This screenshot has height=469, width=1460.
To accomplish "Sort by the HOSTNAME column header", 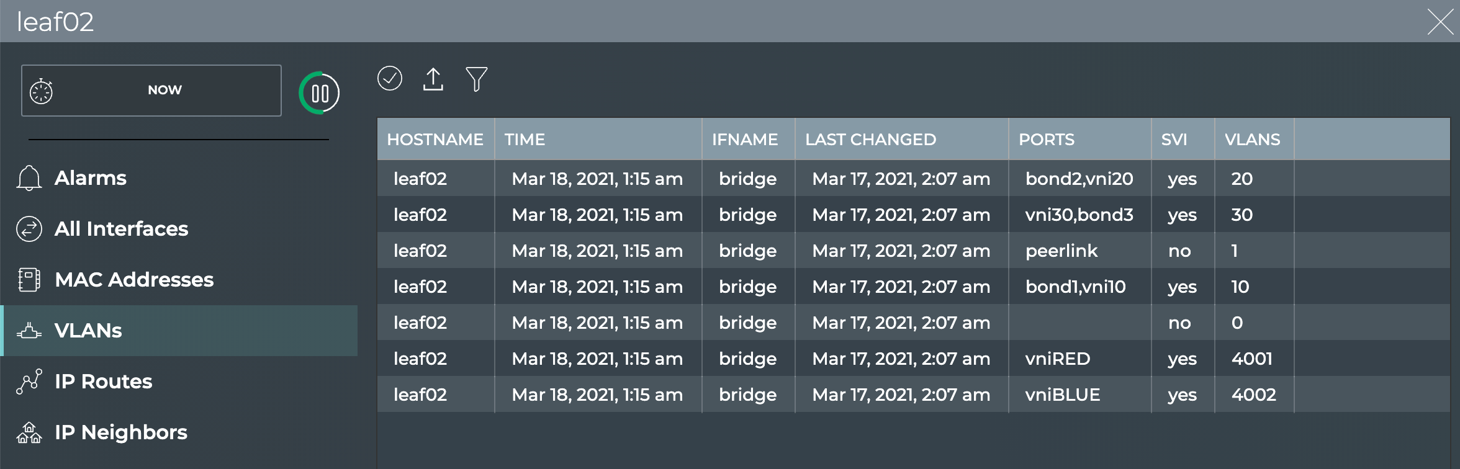I will point(435,140).
